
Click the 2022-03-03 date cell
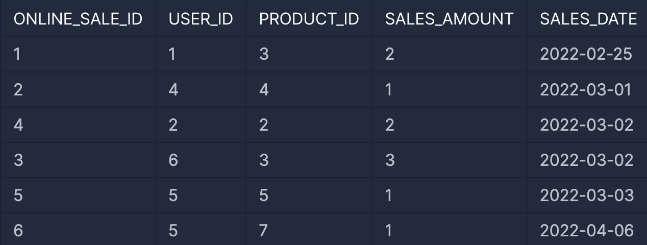pos(587,195)
